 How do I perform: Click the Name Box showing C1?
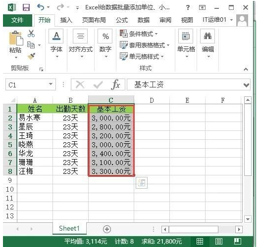(x=26, y=84)
